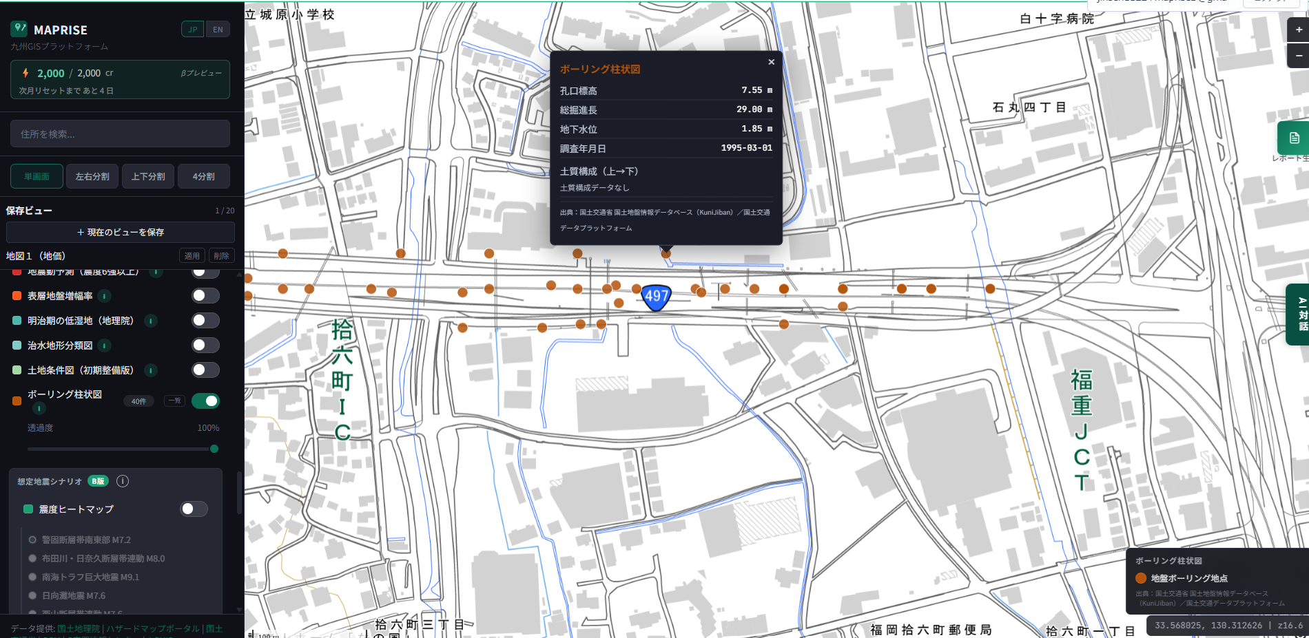
Task: Click the 地盤ボーリング地点 legend marker
Action: coord(1141,578)
